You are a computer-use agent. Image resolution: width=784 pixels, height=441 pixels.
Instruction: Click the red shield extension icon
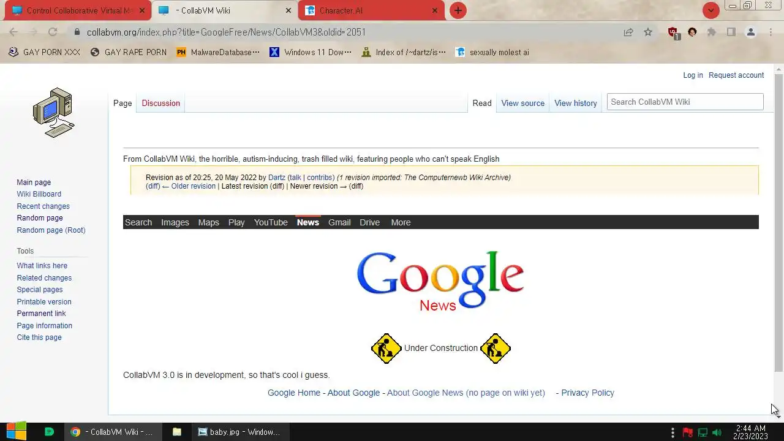[x=673, y=32]
